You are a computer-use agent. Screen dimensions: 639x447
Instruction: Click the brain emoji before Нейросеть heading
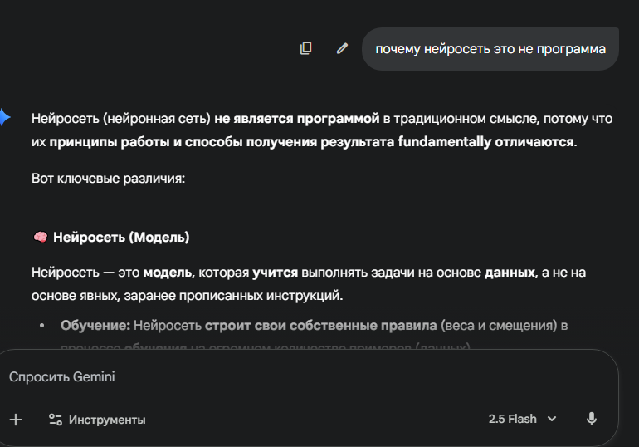coord(40,238)
